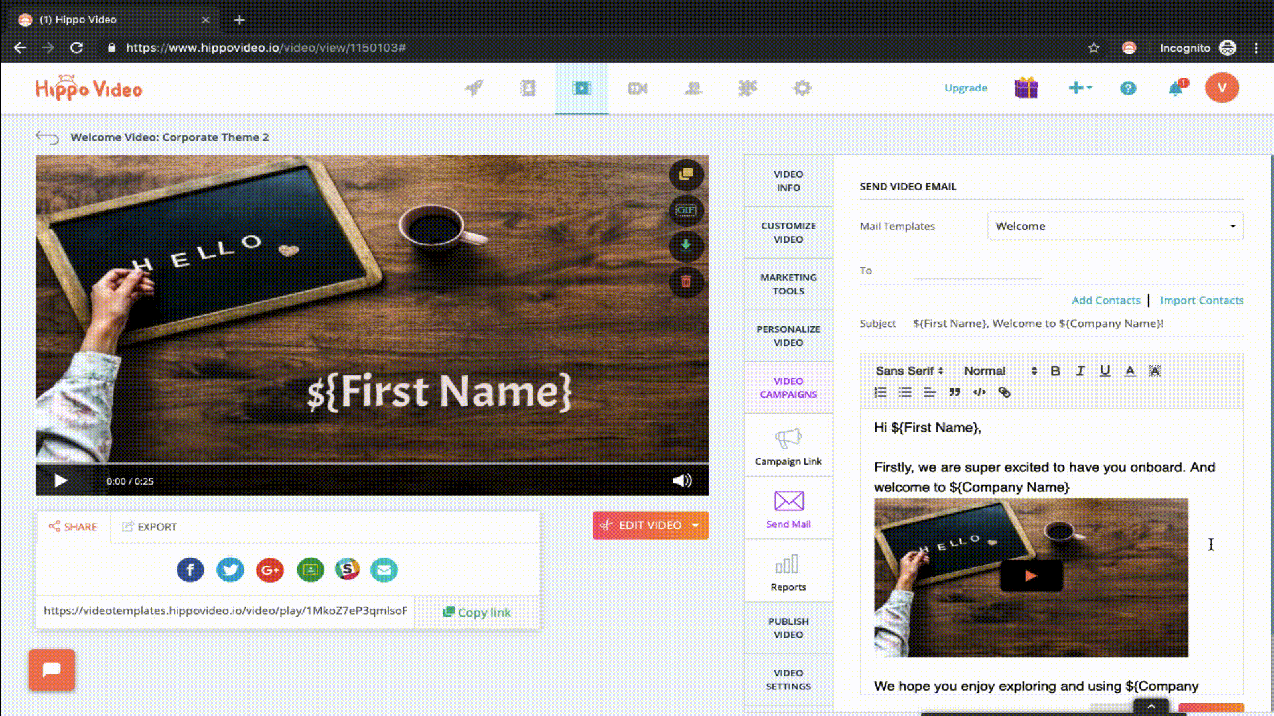Switch to the SHARE tab
This screenshot has width=1274, height=716.
[73, 527]
